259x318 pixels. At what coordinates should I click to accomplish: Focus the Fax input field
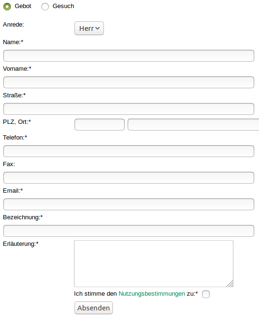129,178
